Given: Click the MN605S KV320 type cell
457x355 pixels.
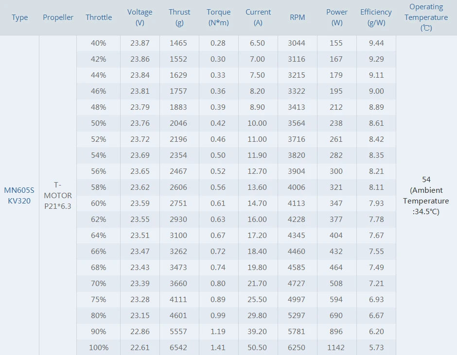Looking at the screenshot, I should [x=19, y=196].
